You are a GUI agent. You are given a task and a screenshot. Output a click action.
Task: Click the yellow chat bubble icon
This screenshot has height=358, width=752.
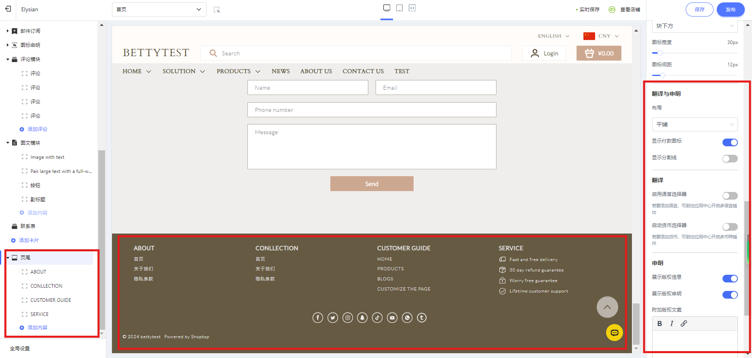(614, 333)
